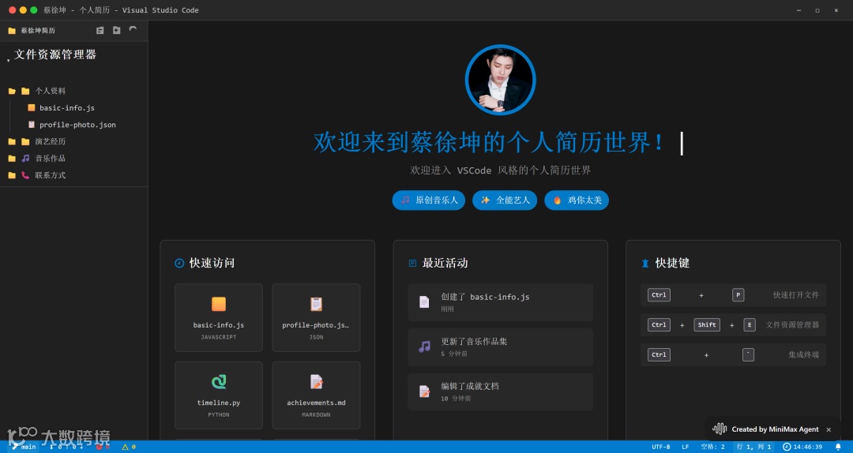Click the clock icon beside 快速访问
Image resolution: width=853 pixels, height=453 pixels.
[x=179, y=264]
